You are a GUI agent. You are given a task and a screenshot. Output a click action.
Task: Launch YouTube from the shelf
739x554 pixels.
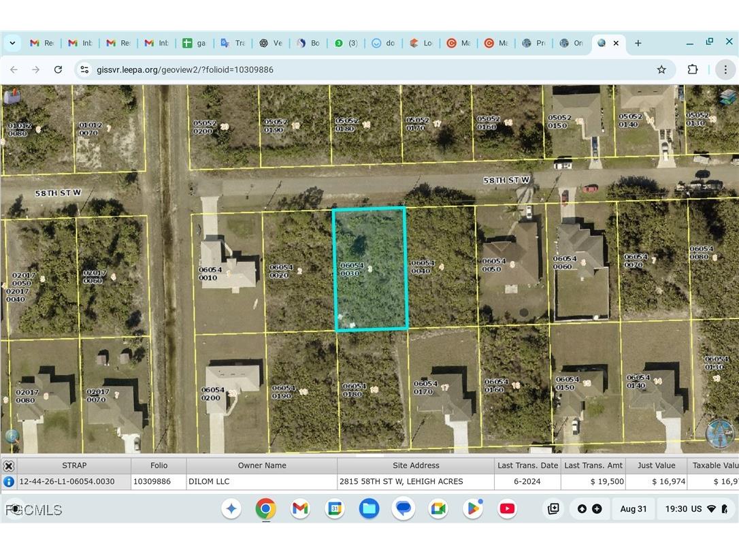point(507,508)
